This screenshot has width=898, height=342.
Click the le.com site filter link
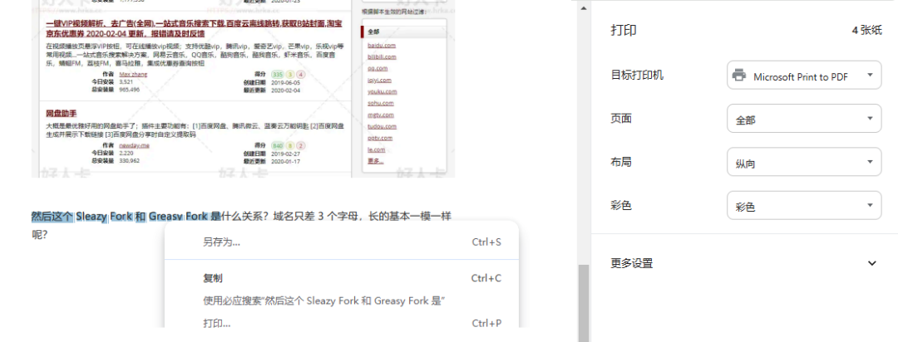click(x=377, y=150)
